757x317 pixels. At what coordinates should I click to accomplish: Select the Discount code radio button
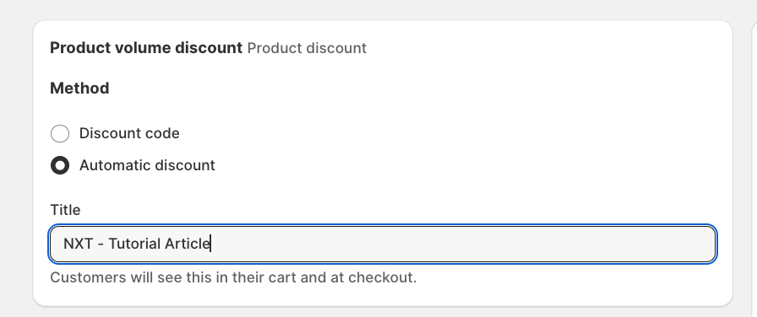pyautogui.click(x=60, y=133)
